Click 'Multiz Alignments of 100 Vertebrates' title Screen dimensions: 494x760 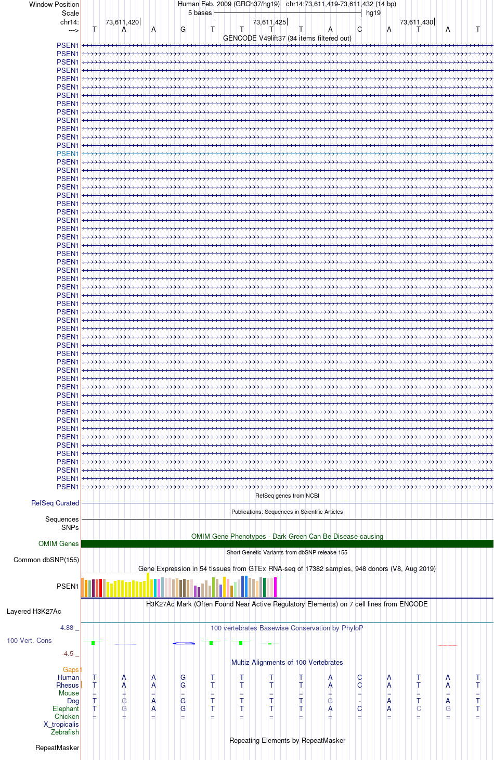(x=287, y=662)
